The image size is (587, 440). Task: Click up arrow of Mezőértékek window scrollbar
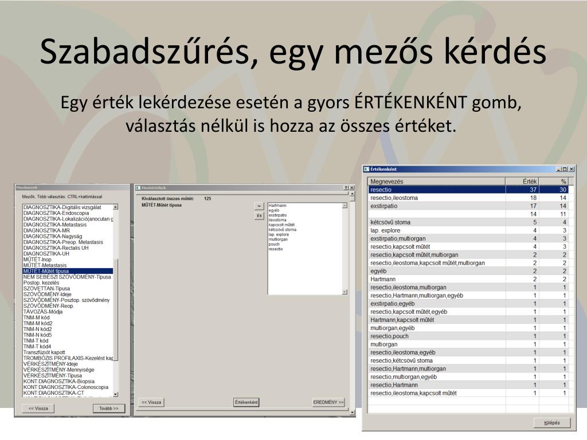point(352,194)
